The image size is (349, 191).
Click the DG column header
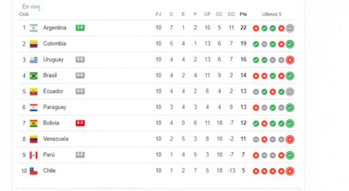tap(231, 14)
